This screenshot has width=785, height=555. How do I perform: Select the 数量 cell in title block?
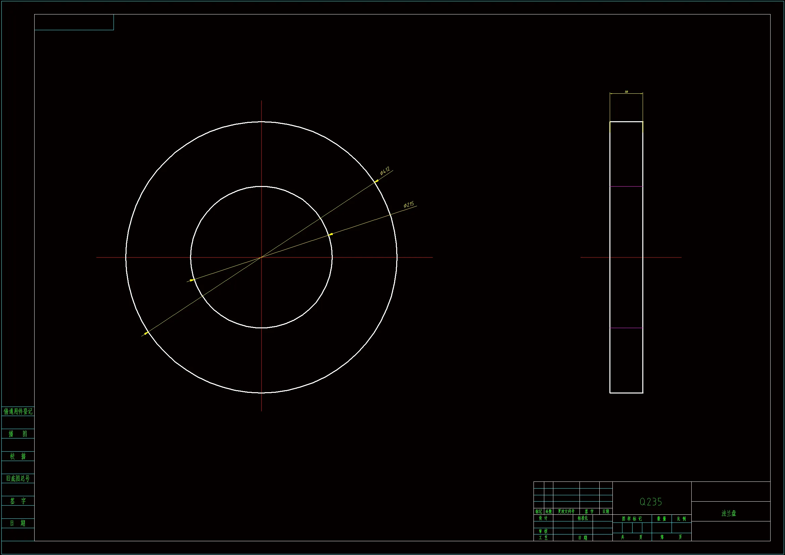click(661, 519)
